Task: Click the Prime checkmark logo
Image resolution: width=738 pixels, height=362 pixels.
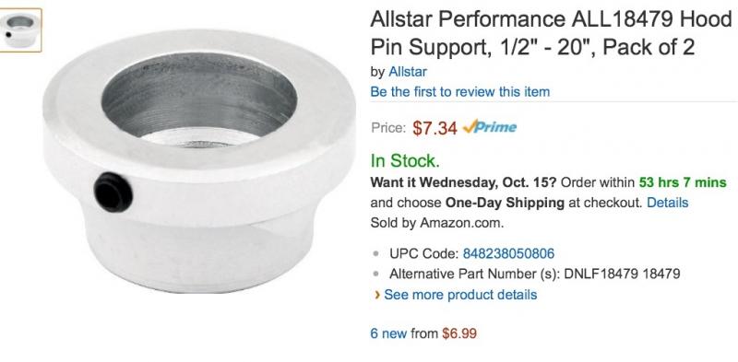Action: tap(490, 127)
